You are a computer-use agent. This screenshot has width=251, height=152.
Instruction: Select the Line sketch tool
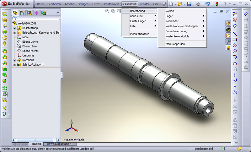[x=235, y=34]
